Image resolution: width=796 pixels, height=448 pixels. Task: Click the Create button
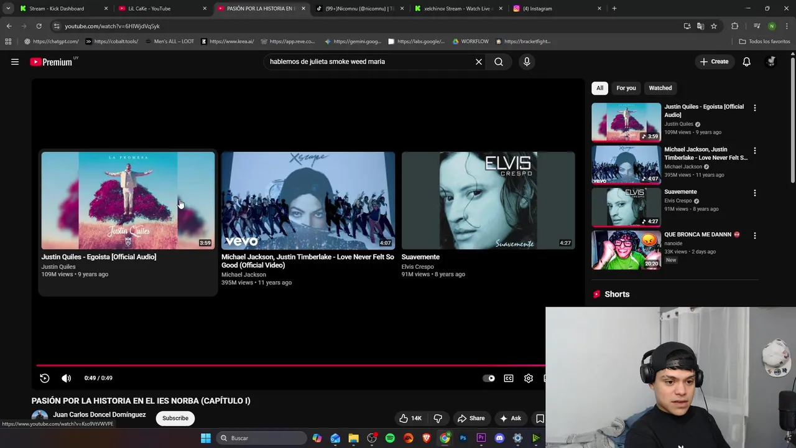tap(714, 62)
